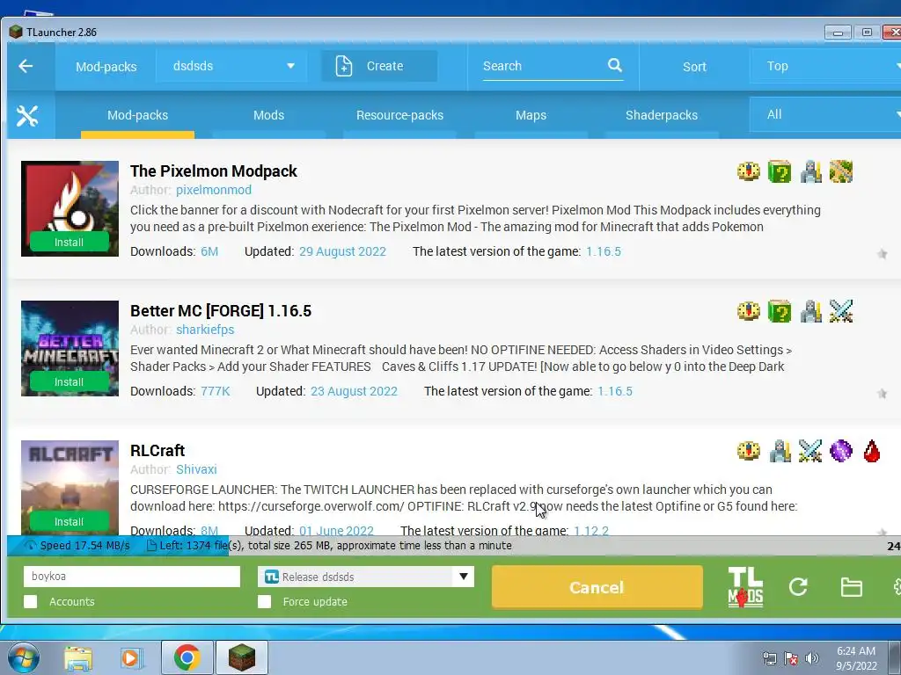Viewport: 901px width, 675px height.
Task: Select the Mod-packs tab
Action: coord(137,115)
